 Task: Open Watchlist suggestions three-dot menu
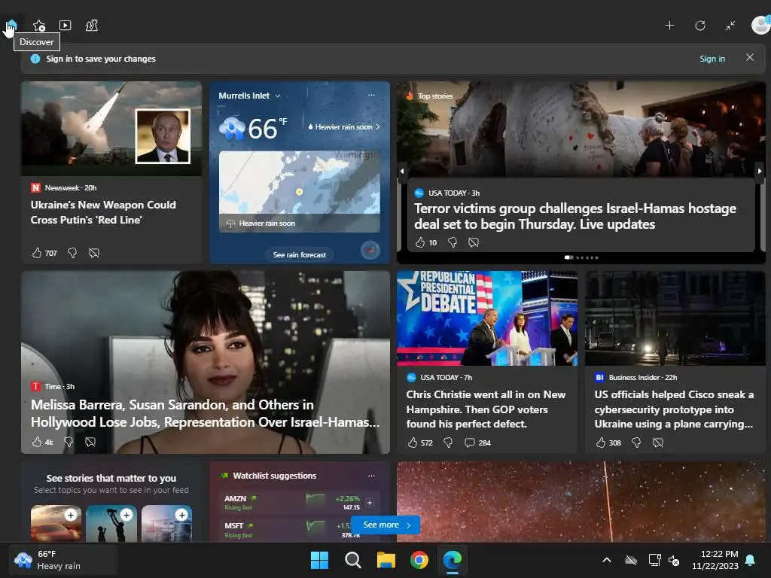click(x=371, y=476)
